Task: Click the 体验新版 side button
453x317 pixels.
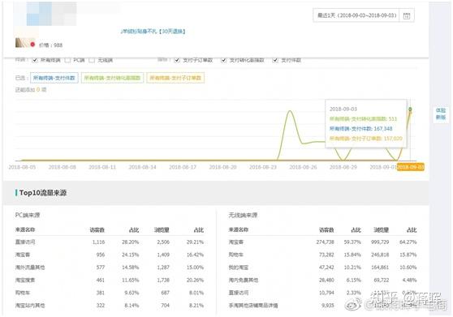Action: pyautogui.click(x=441, y=114)
